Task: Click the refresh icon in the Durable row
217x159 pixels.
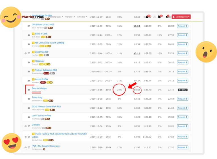Action: tap(29, 126)
